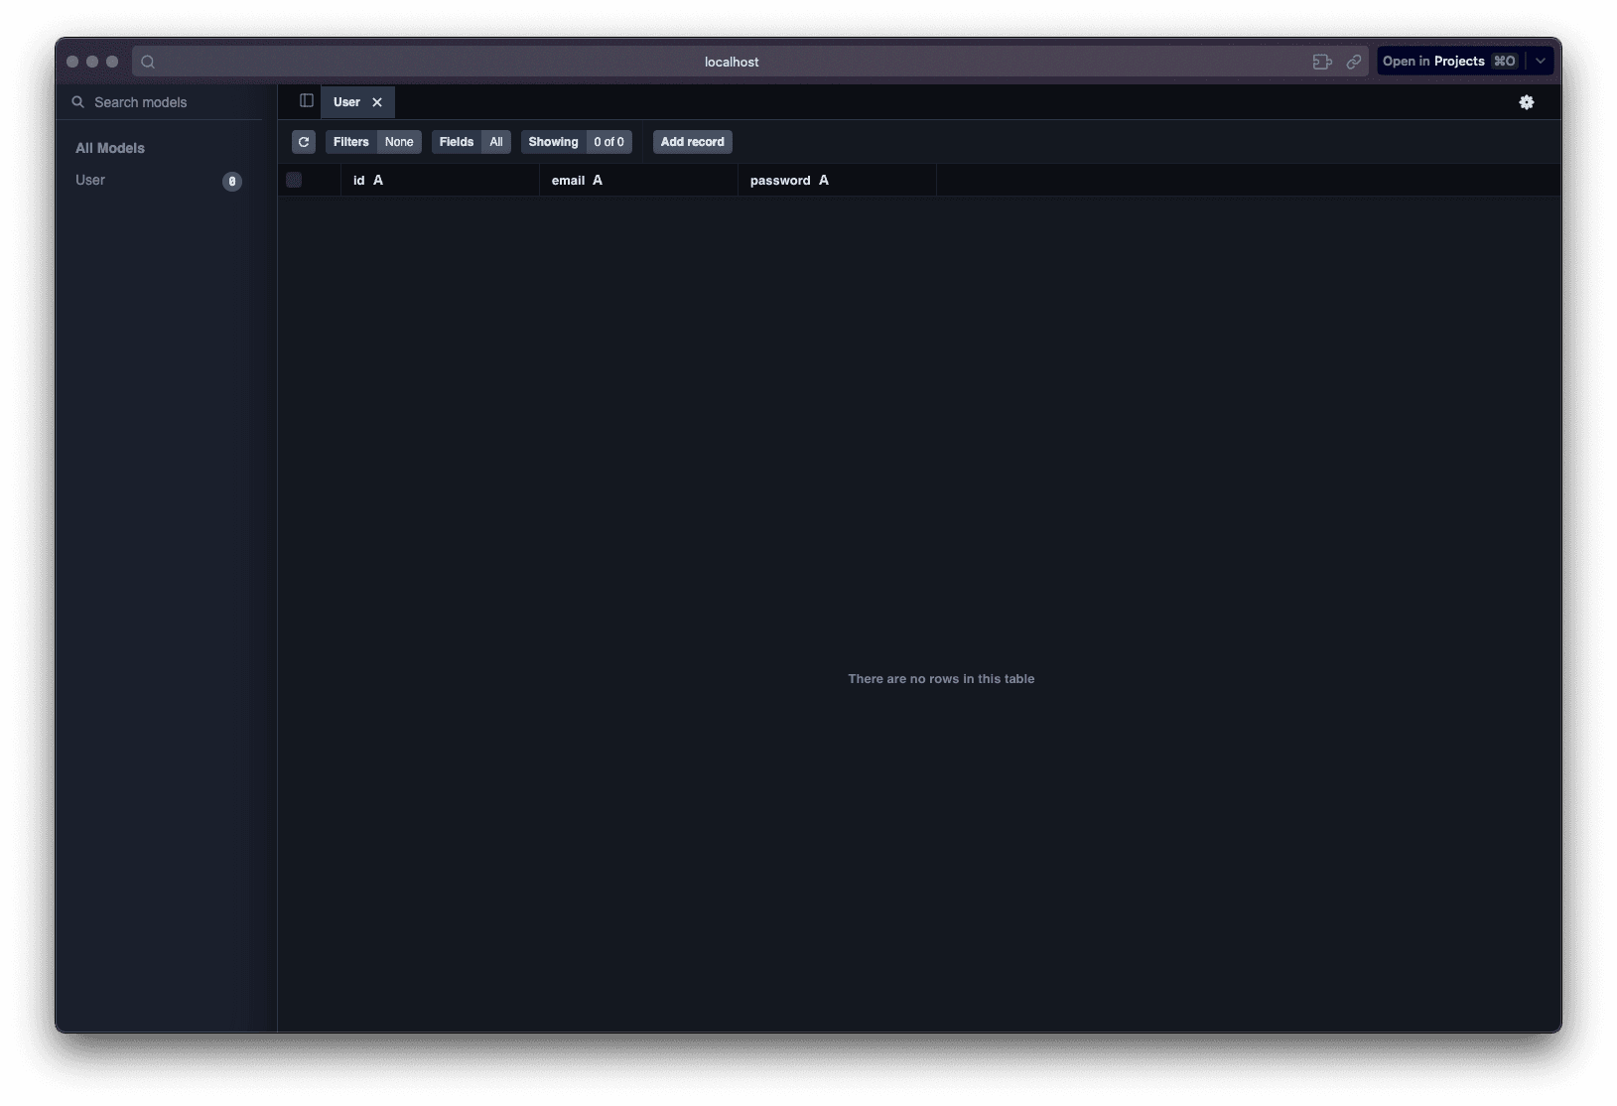
Task: Click the search icon in address bar
Action: tap(148, 62)
